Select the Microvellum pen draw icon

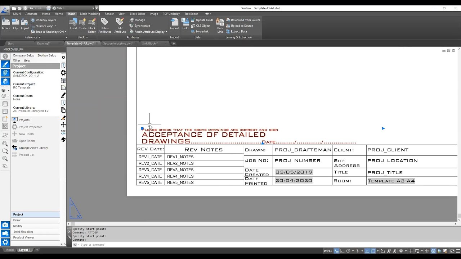point(5,64)
